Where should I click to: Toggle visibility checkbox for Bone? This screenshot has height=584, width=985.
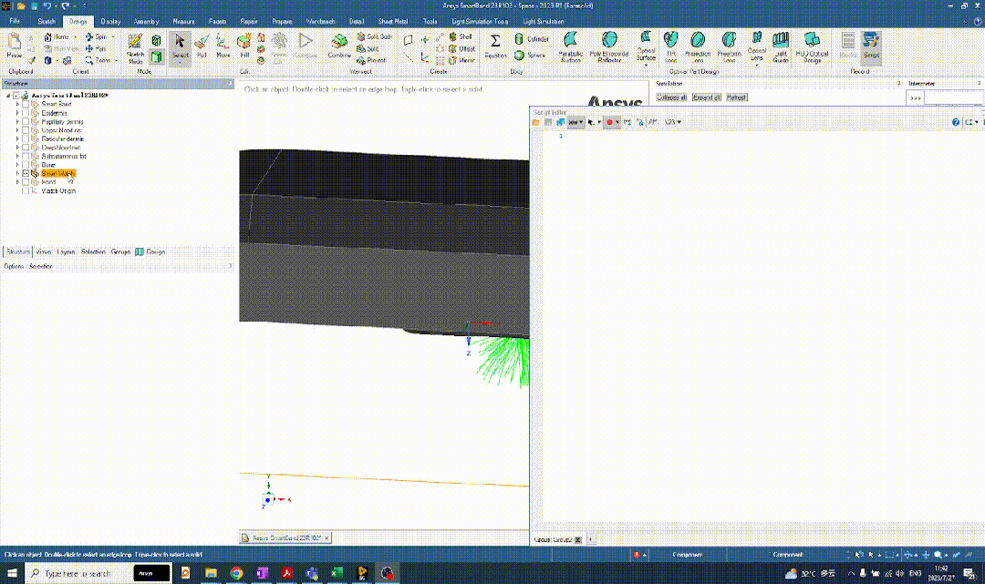pos(26,165)
